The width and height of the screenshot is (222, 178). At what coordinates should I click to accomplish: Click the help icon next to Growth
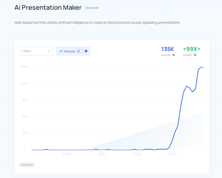(x=195, y=55)
